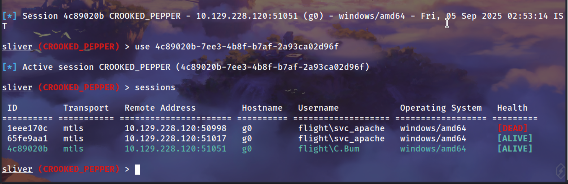The image size is (568, 184).
Task: Click the [ALIVE] status of the C.Bum session
Action: [515, 149]
